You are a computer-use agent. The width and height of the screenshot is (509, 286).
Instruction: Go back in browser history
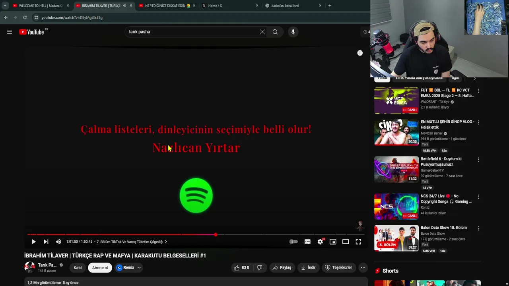coord(6,17)
